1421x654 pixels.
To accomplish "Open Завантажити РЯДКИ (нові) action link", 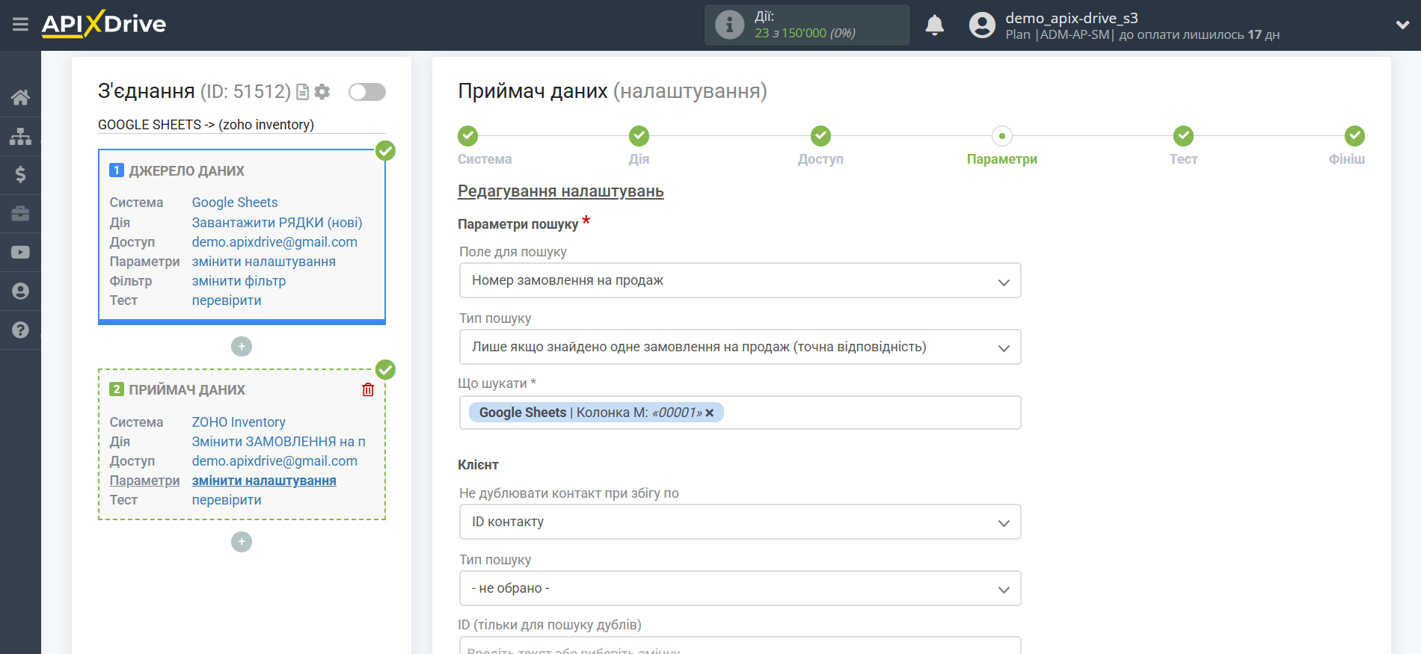I will pos(277,223).
